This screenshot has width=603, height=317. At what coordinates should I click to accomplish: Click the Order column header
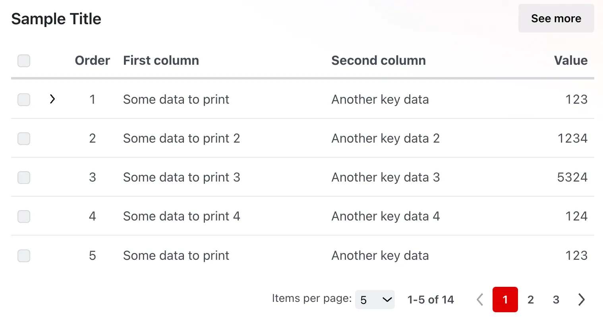(92, 60)
